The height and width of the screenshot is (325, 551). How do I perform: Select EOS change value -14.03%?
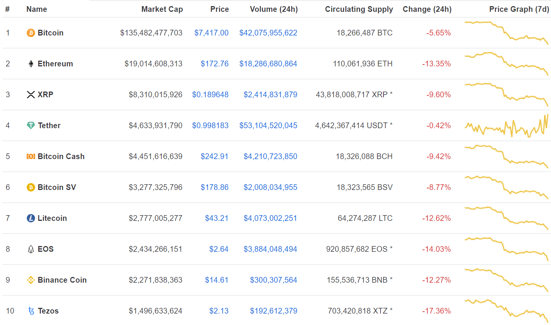click(437, 249)
